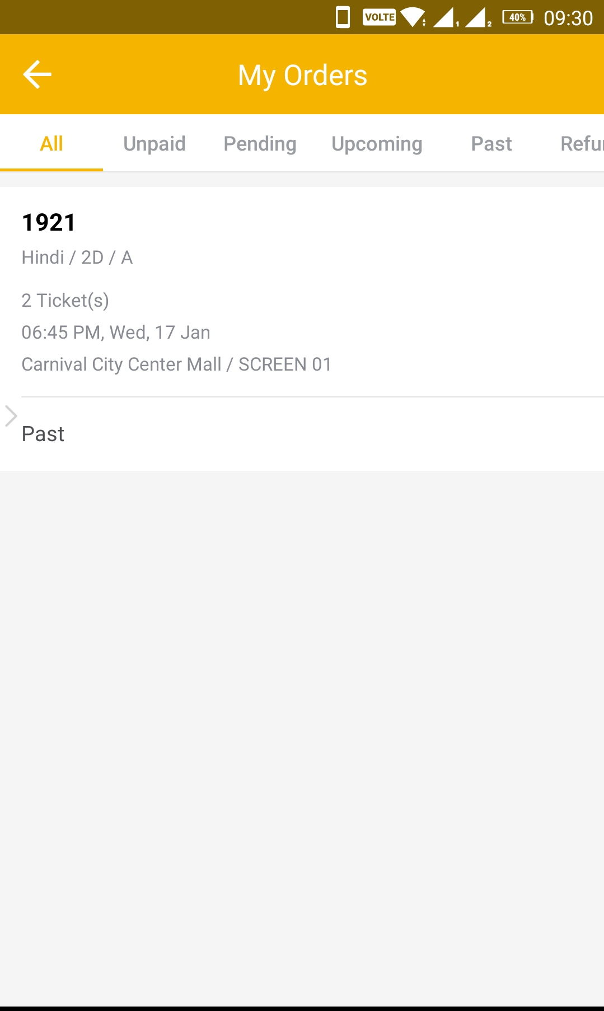Image resolution: width=604 pixels, height=1011 pixels.
Task: Tap the 09:30 clock in status bar
Action: (x=568, y=18)
